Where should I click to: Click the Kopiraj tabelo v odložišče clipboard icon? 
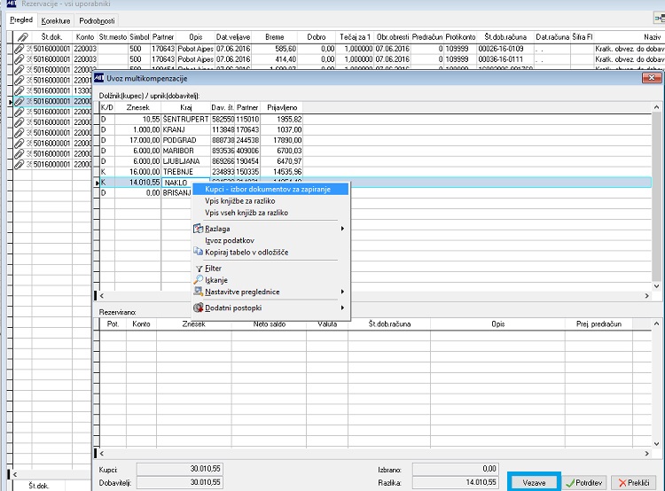point(198,252)
